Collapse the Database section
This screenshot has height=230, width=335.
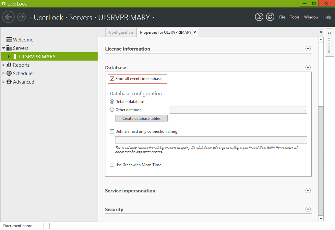coord(308,68)
